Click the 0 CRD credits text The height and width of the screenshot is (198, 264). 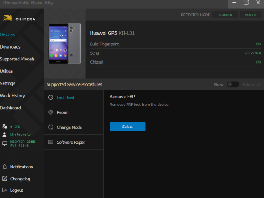coord(15,127)
